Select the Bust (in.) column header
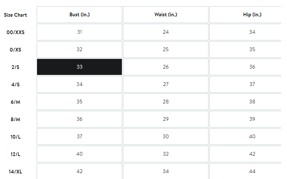The image size is (287, 179). coord(79,15)
